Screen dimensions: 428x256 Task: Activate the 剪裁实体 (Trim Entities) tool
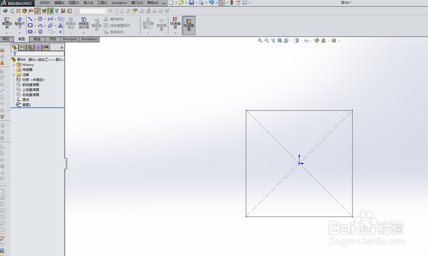click(x=70, y=24)
